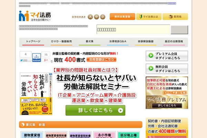Click the gray search submit button

click(179, 30)
